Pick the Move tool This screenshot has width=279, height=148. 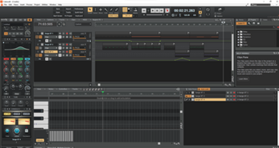point(100,10)
